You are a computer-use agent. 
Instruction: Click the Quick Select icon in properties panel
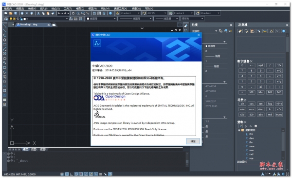(x=230, y=31)
